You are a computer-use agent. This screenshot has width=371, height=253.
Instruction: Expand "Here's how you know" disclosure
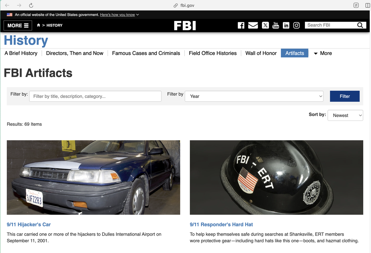[119, 15]
